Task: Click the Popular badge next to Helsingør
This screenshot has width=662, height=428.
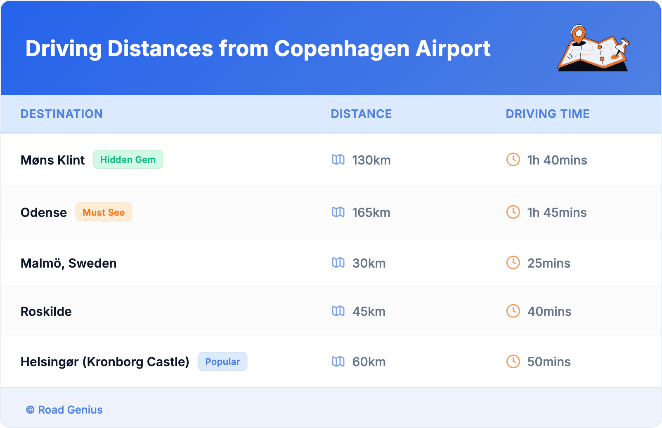Action: [222, 362]
